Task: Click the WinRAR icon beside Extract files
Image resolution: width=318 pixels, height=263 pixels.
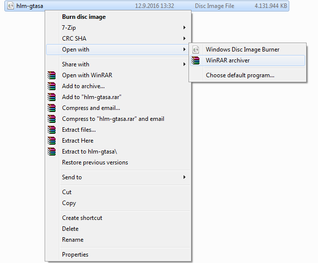Action: coord(52,130)
